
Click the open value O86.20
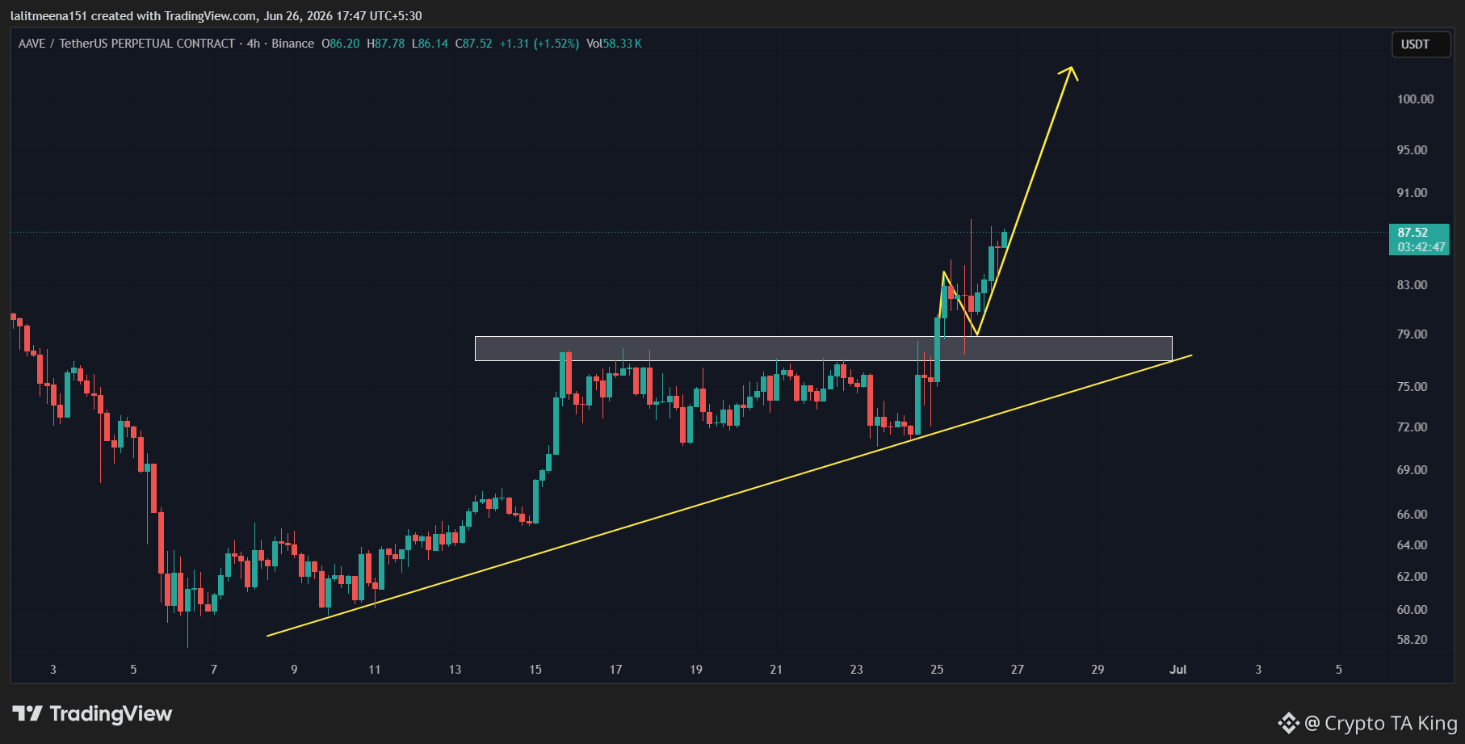click(x=341, y=44)
